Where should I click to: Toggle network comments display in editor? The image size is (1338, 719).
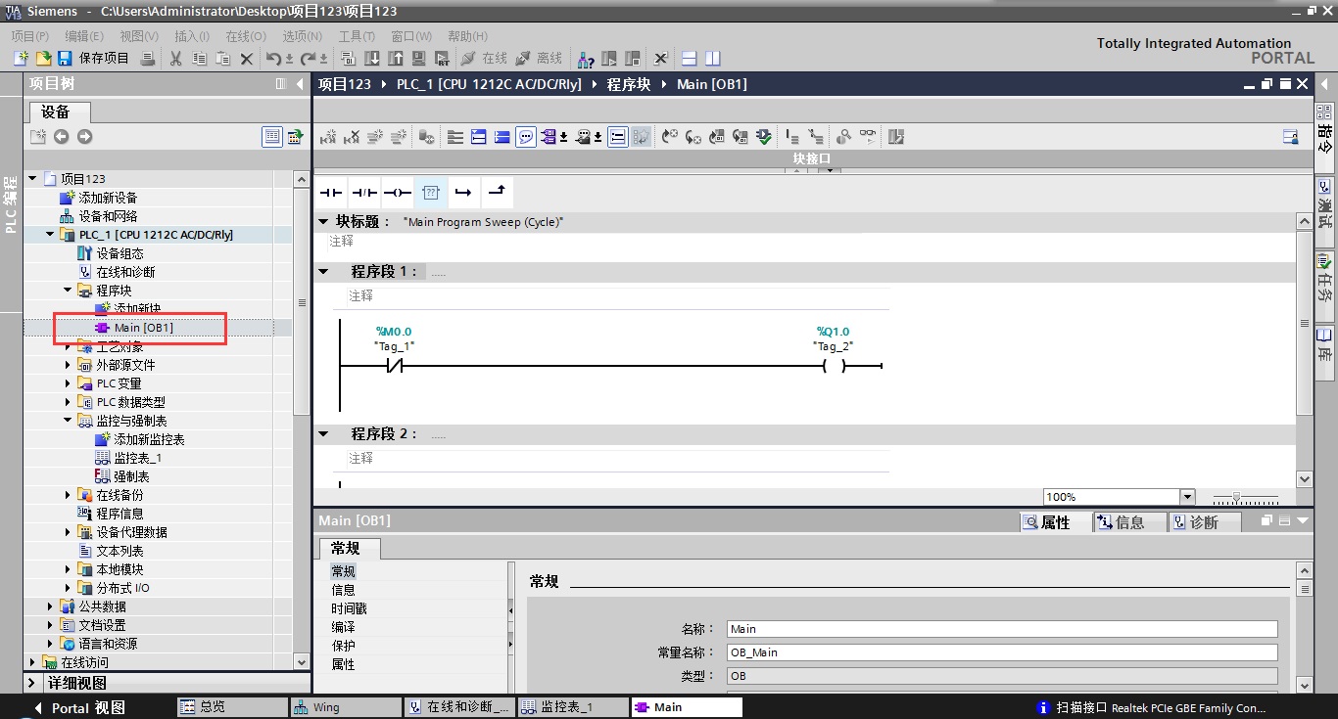click(x=618, y=137)
